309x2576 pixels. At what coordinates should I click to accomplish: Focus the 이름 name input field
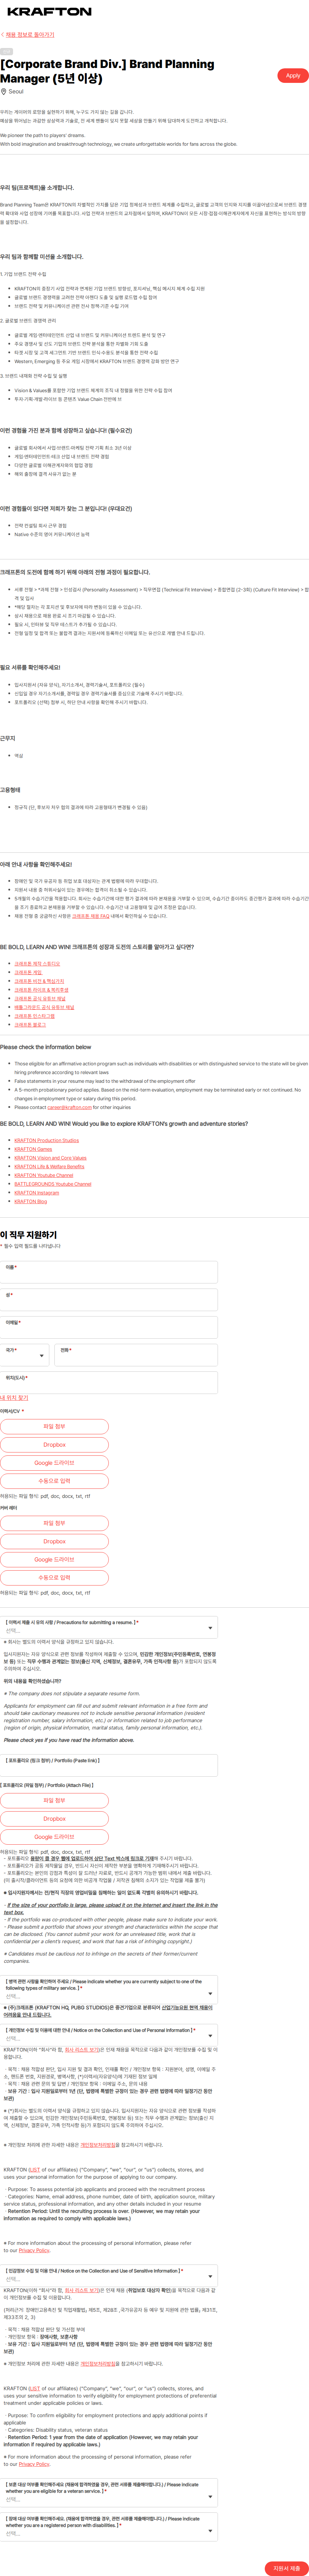[109, 1272]
